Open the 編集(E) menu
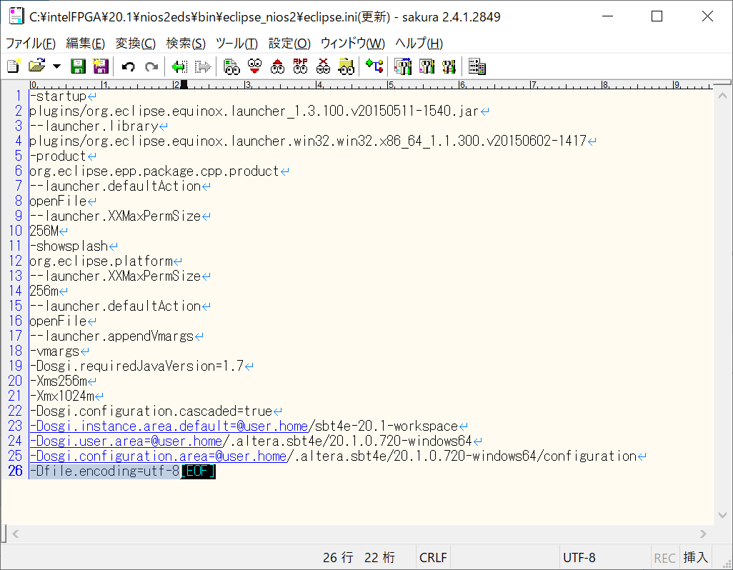Screen dimensions: 733x570 (x=85, y=44)
